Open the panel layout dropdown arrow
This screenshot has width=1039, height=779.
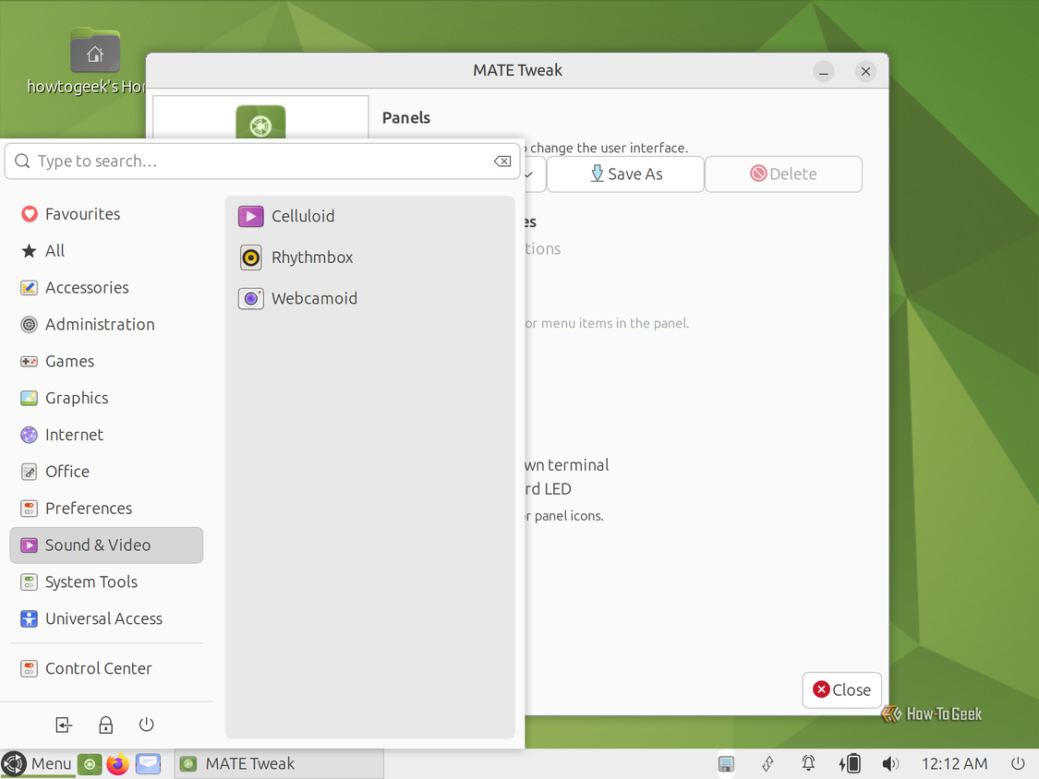click(529, 174)
